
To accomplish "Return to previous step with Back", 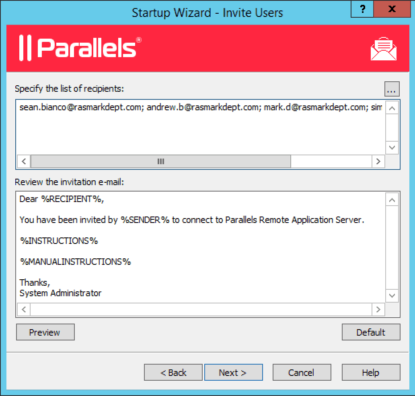I will tap(173, 372).
